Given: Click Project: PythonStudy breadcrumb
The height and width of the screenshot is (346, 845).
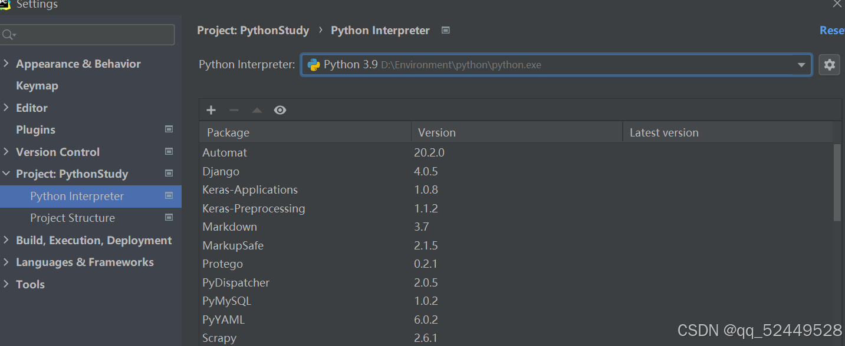Looking at the screenshot, I should pyautogui.click(x=253, y=30).
